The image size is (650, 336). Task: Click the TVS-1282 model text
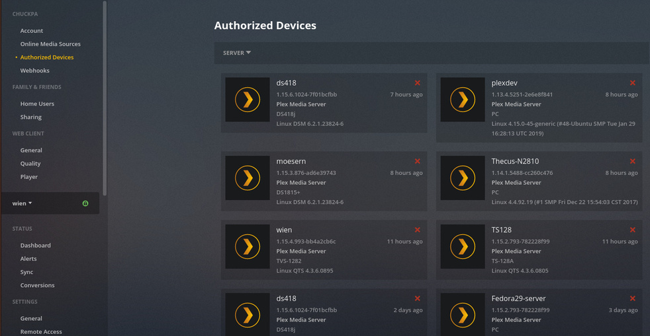pos(289,261)
